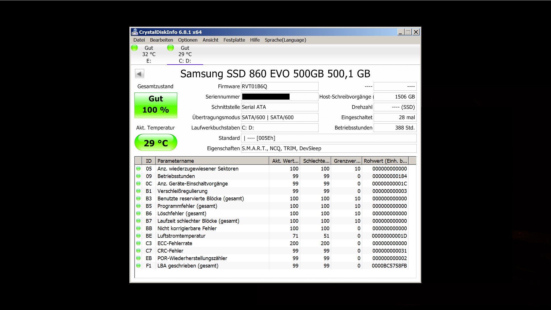The width and height of the screenshot is (551, 310).
Task: Click raw value 00000000001D
Action: pyautogui.click(x=389, y=236)
